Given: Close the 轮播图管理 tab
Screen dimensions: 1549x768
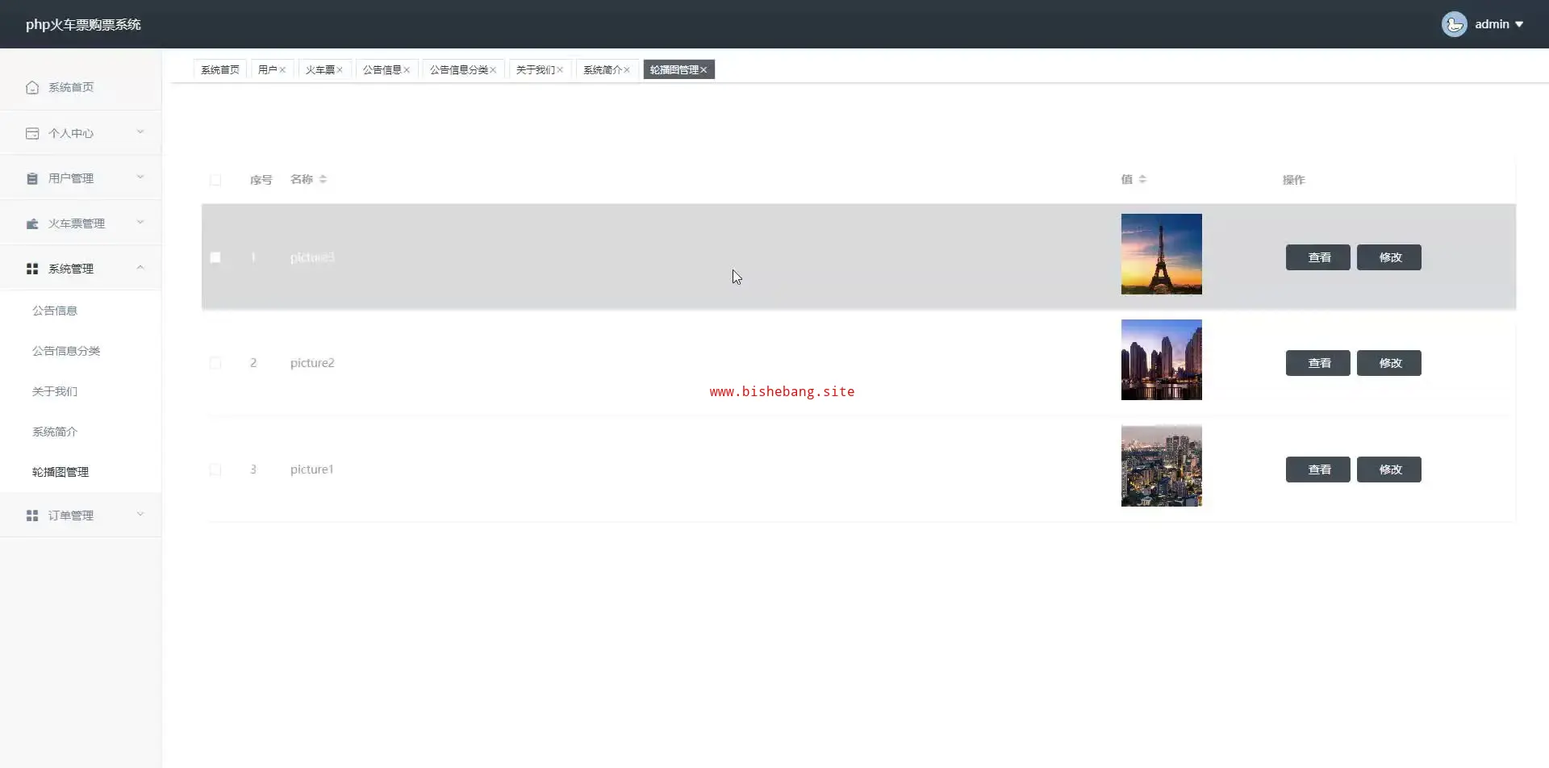Looking at the screenshot, I should tap(704, 70).
